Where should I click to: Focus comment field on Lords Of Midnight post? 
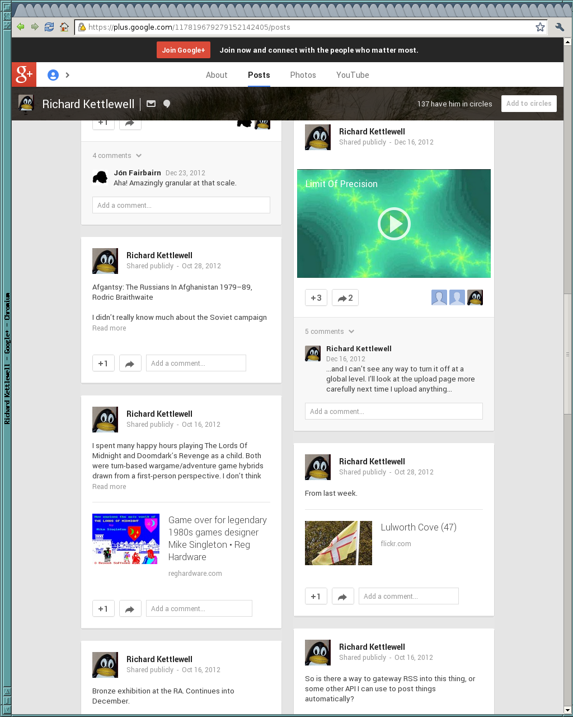click(x=199, y=608)
